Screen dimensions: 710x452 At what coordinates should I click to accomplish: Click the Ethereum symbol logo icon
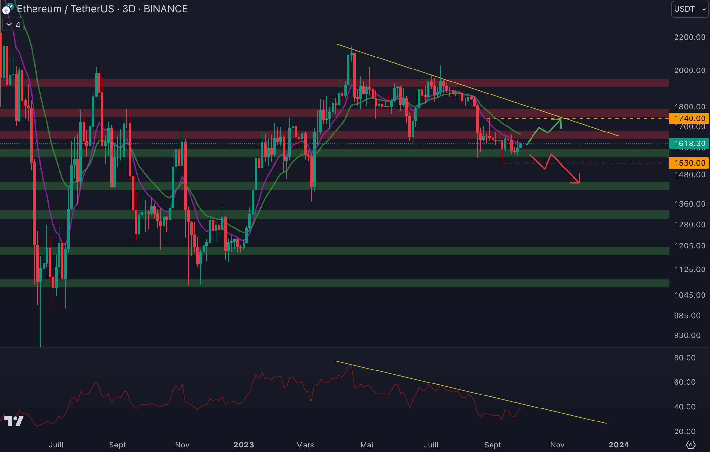[6, 10]
